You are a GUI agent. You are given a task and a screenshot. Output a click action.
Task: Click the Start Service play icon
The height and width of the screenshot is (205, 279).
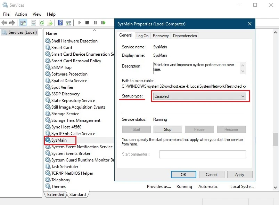pos(79,23)
